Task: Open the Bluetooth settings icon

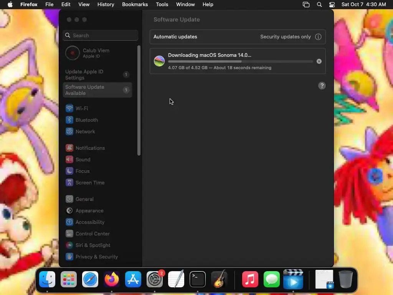Action: 69,120
